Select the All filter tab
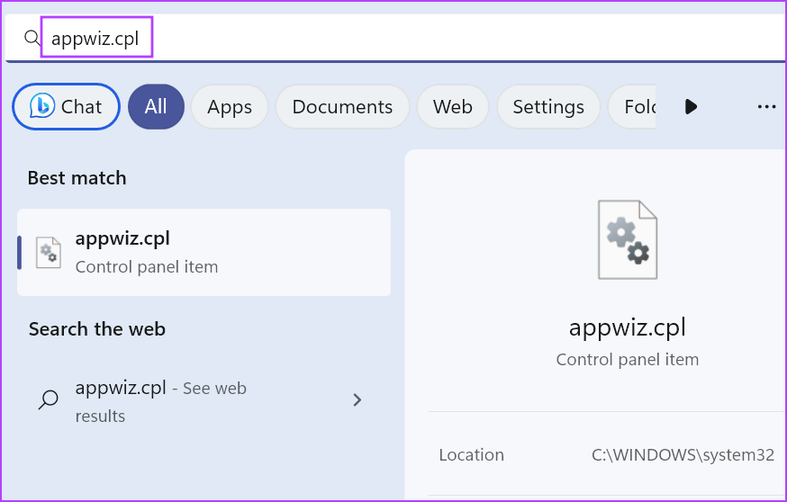 [x=156, y=106]
